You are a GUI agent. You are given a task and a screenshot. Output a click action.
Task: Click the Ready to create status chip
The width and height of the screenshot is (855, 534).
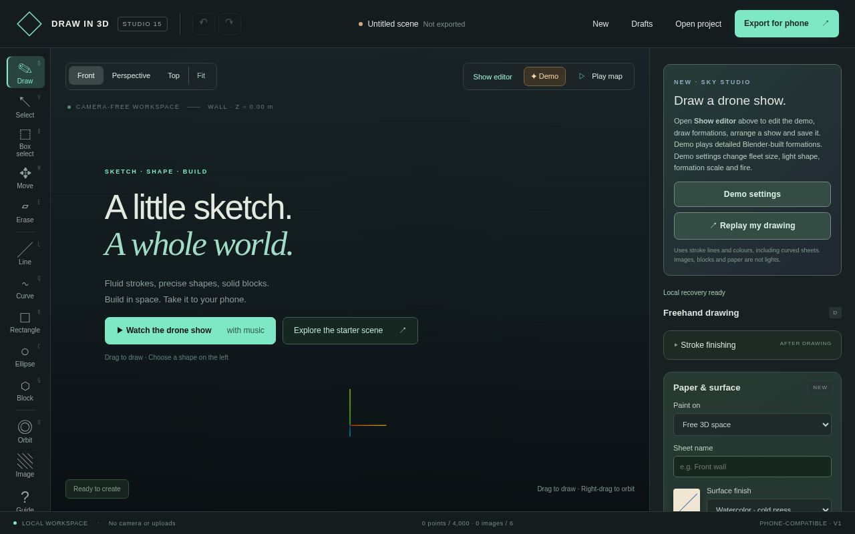(x=97, y=489)
